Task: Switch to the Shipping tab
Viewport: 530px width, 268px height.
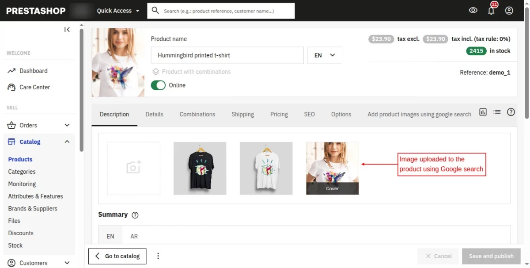Action: point(242,114)
